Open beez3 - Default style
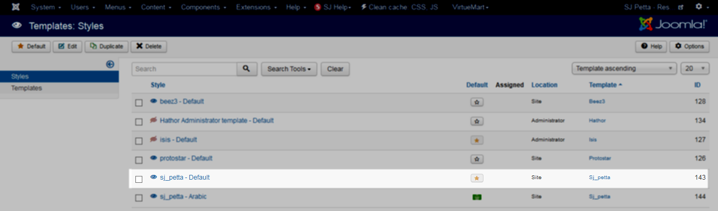The image size is (718, 211). pos(182,101)
